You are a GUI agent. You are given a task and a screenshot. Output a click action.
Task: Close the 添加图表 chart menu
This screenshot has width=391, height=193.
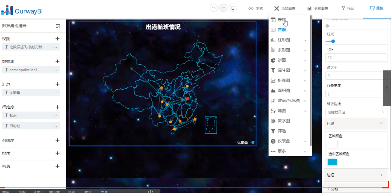pyautogui.click(x=285, y=9)
